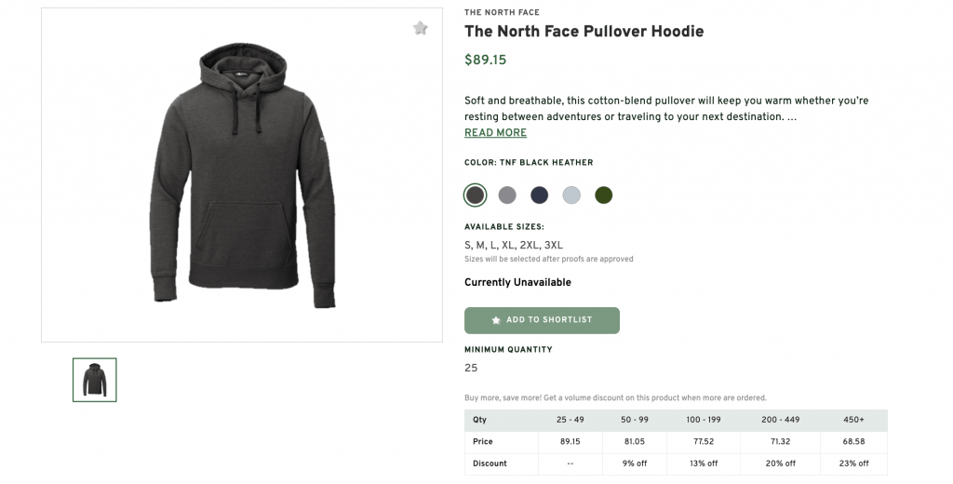Select the TNF Black Heather color swatch
The height and width of the screenshot is (484, 953).
[x=475, y=195]
